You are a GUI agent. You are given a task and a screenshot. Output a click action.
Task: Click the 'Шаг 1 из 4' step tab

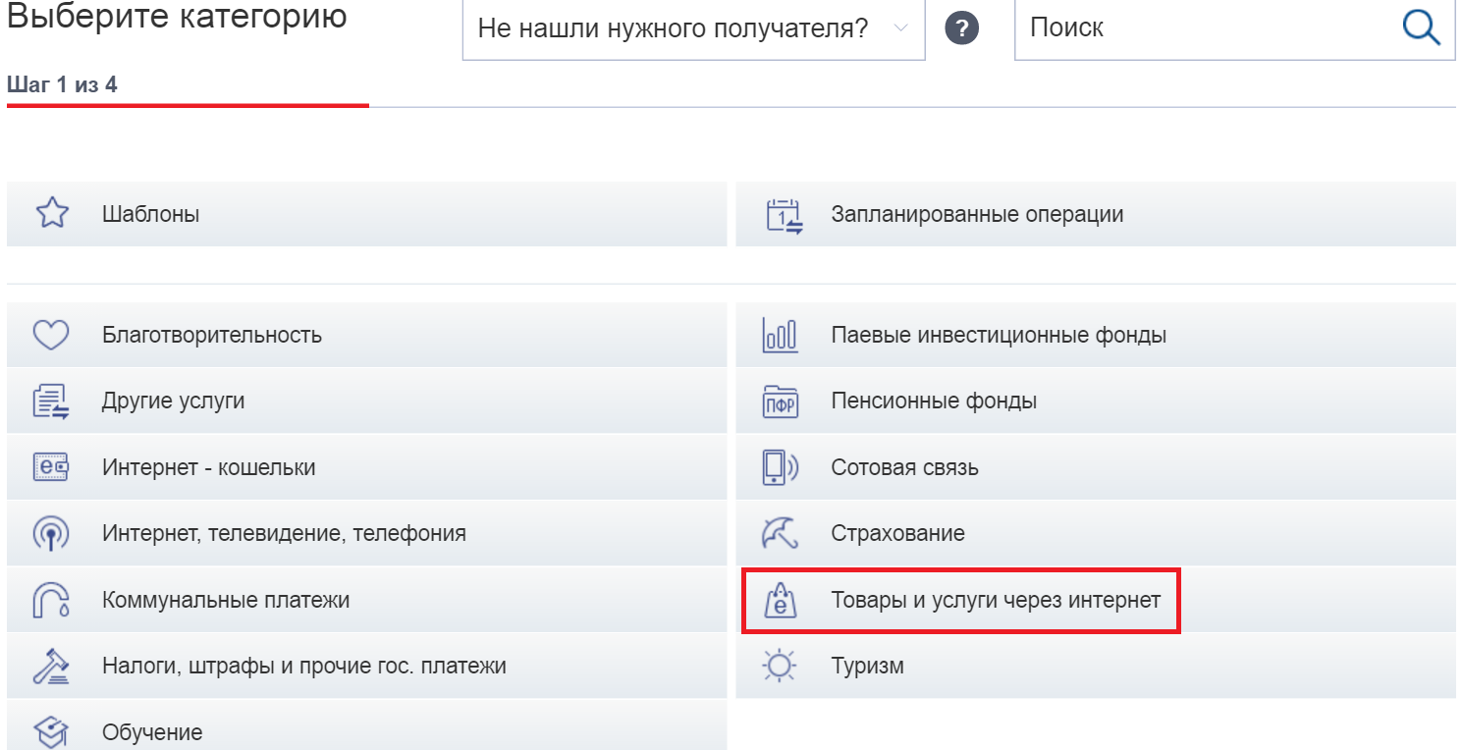[62, 85]
